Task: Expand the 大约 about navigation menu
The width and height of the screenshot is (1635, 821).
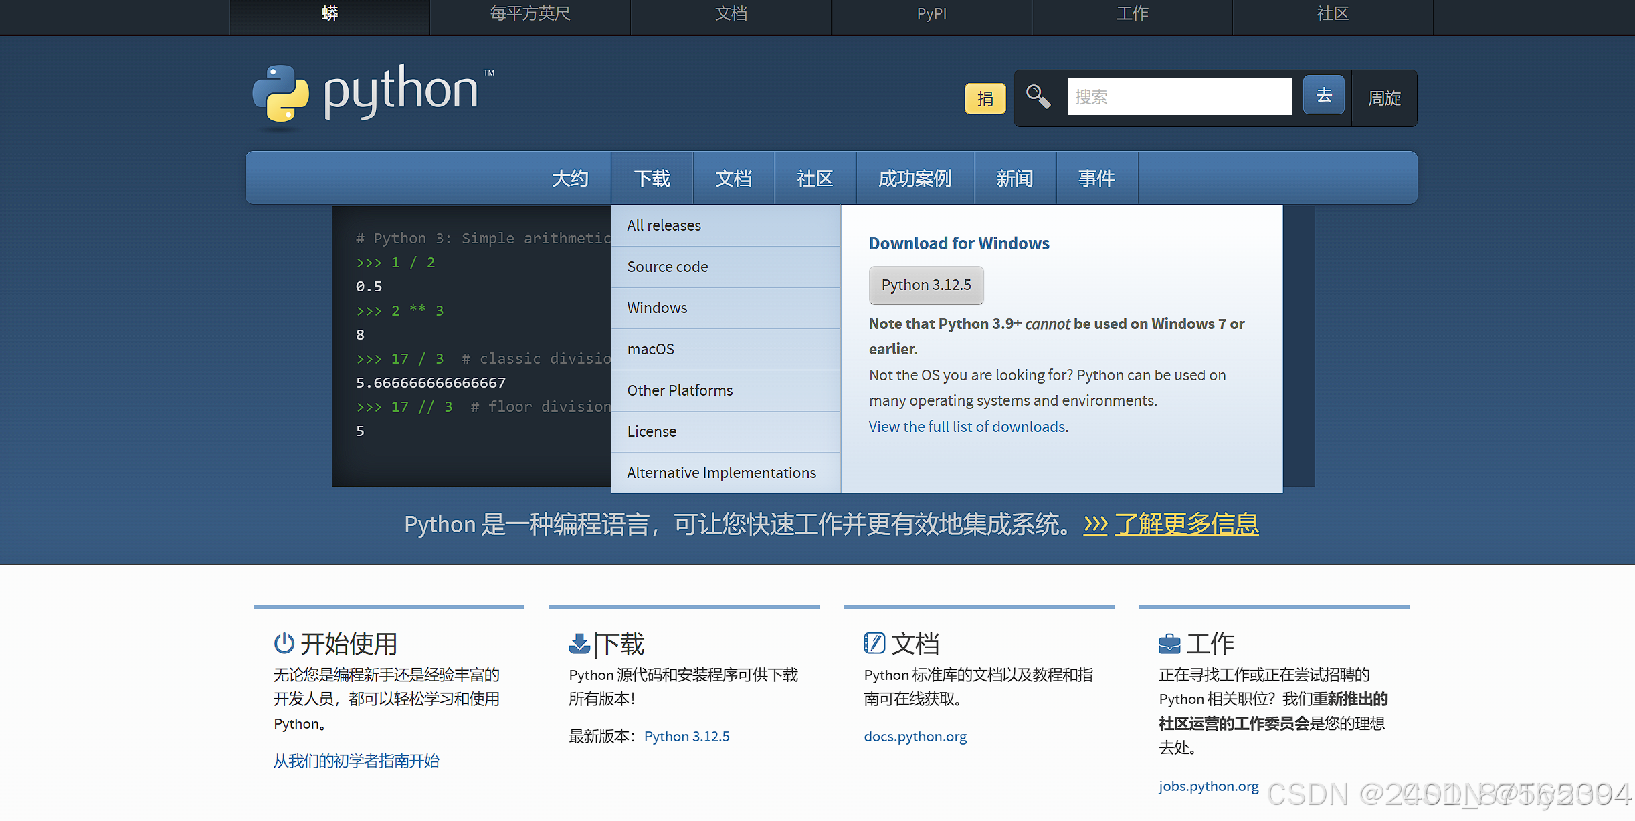Action: pos(570,179)
